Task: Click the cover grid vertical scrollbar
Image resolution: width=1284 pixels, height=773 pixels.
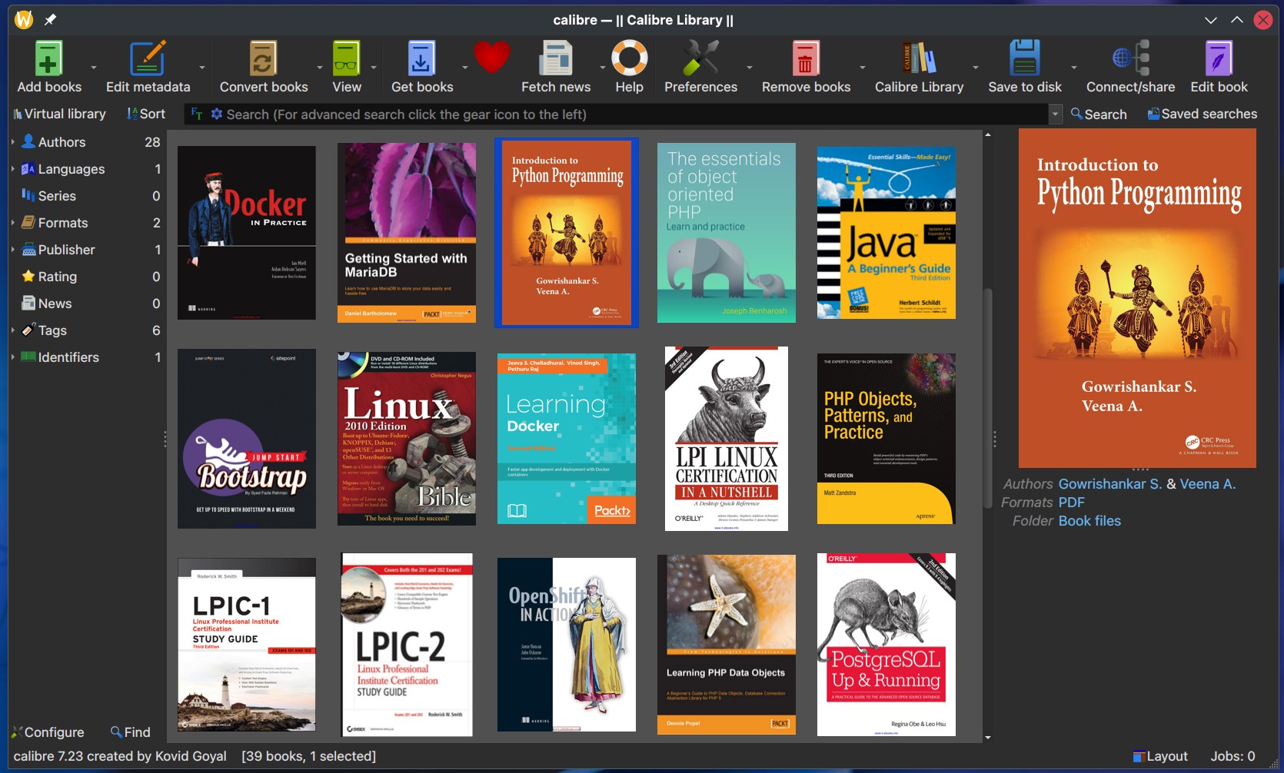Action: 988,399
